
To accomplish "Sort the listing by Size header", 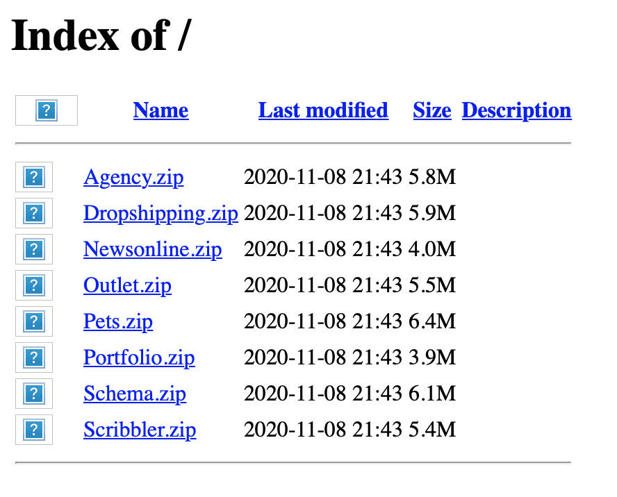I will pyautogui.click(x=431, y=110).
